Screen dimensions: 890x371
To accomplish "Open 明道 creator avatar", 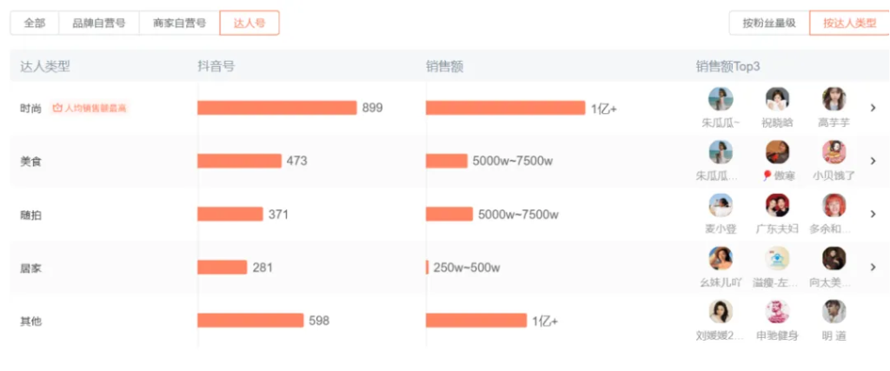I will [834, 311].
